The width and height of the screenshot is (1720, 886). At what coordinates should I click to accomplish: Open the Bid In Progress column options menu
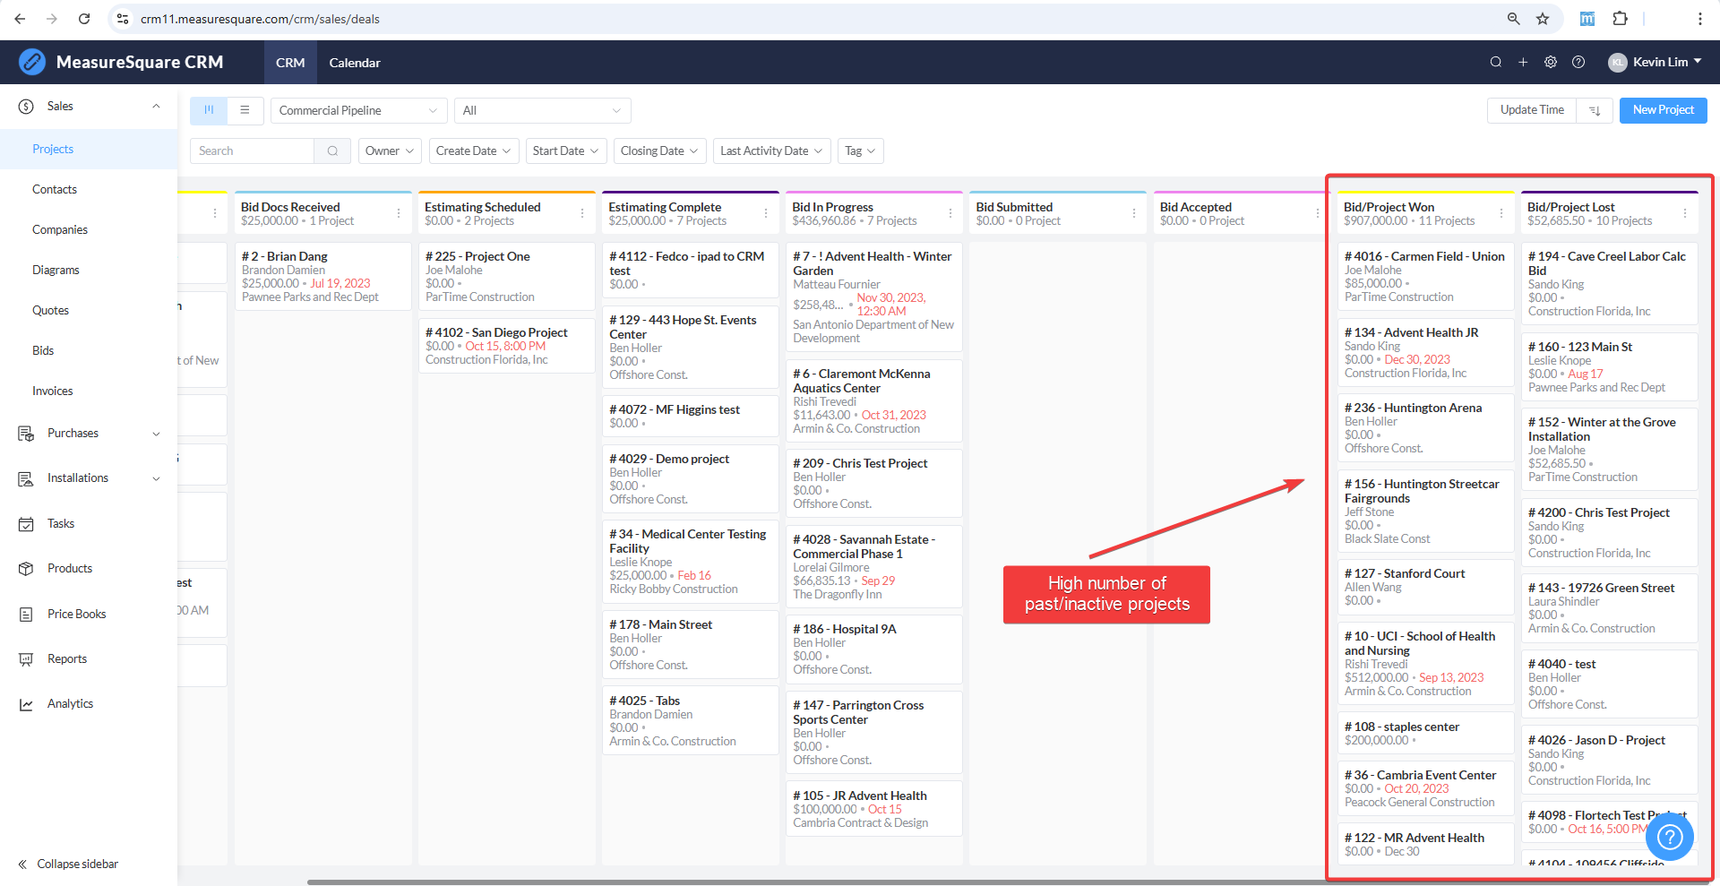click(x=950, y=213)
